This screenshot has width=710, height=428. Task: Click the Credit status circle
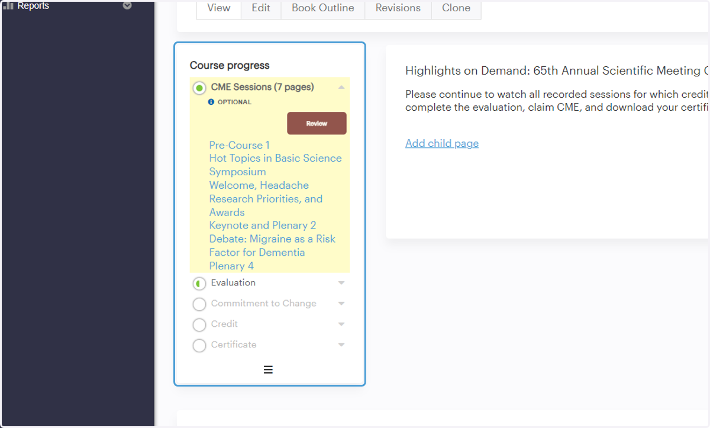199,325
